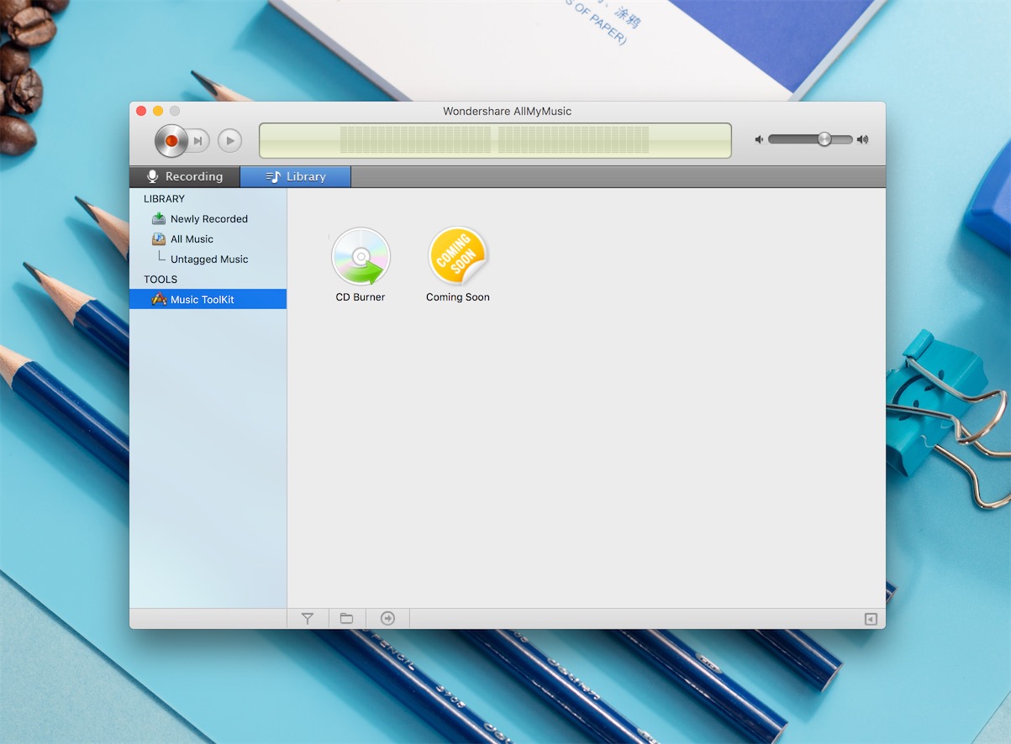Image resolution: width=1011 pixels, height=744 pixels.
Task: Click the Newly Recorded download icon
Action: [x=159, y=218]
